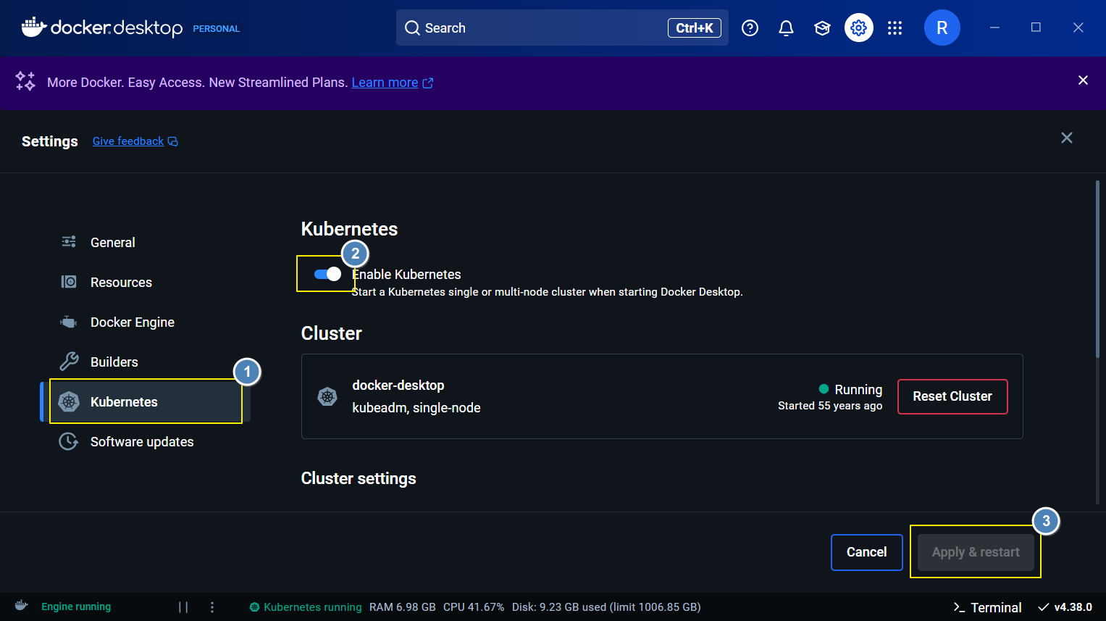Click the PERSONAL plan label
The image size is (1106, 621).
click(216, 29)
